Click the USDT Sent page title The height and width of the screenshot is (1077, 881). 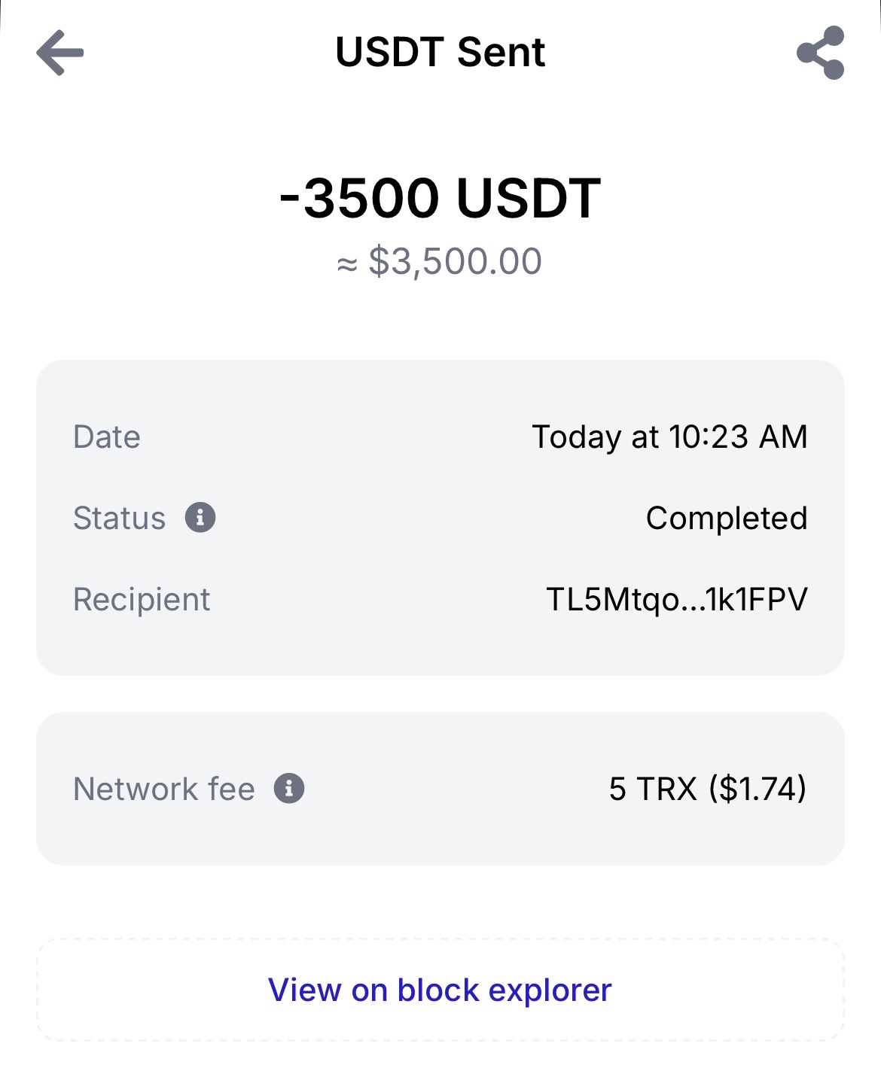pos(440,53)
